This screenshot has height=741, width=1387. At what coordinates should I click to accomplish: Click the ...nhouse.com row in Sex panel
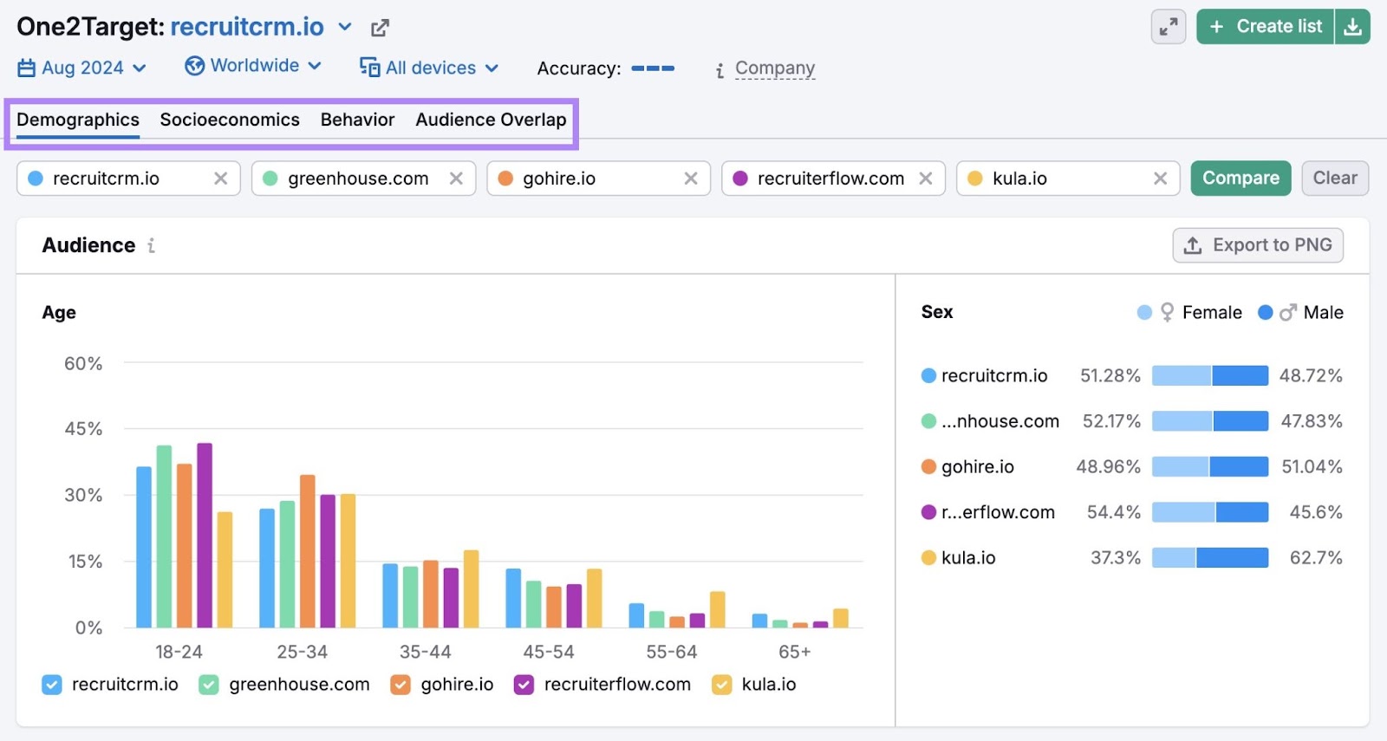[1131, 421]
